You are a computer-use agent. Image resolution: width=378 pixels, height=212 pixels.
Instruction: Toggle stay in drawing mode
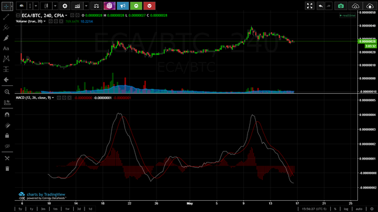[7, 125]
